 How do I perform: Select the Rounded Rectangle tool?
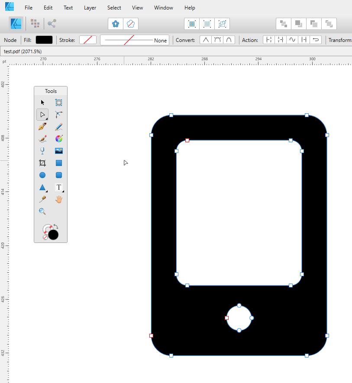point(59,175)
